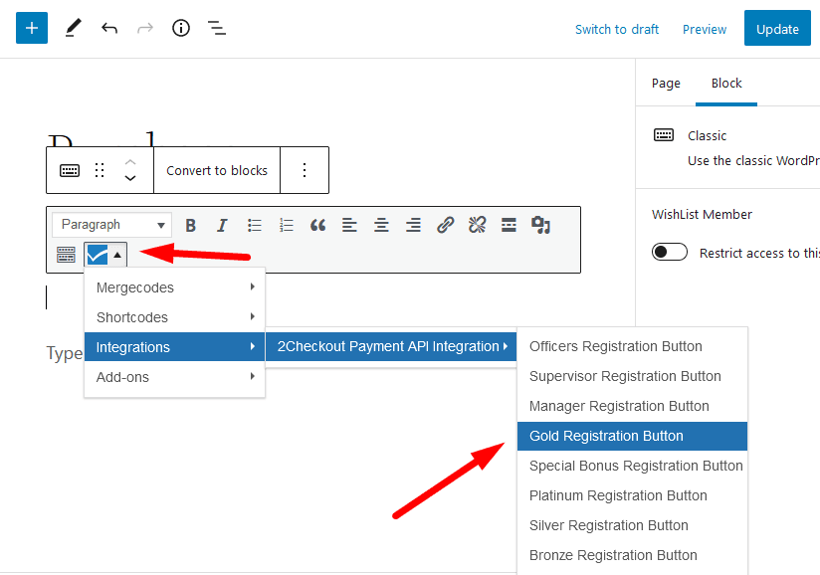The height and width of the screenshot is (575, 820).
Task: Choose Special Bonus Registration Button
Action: [632, 466]
